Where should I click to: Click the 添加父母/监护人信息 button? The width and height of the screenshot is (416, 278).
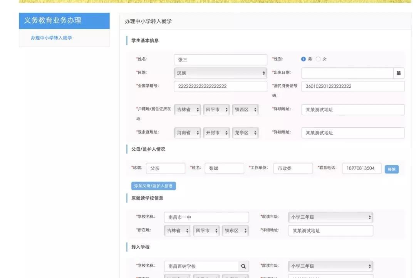point(153,186)
